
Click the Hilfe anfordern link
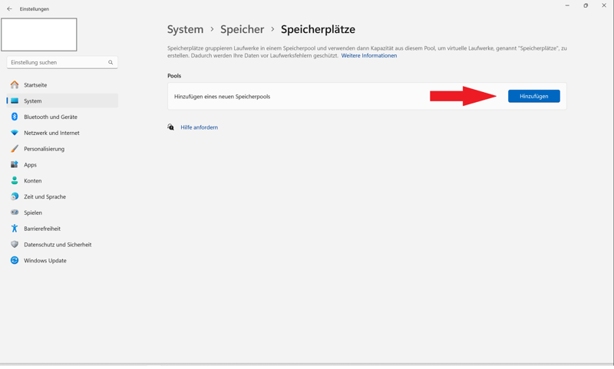199,127
